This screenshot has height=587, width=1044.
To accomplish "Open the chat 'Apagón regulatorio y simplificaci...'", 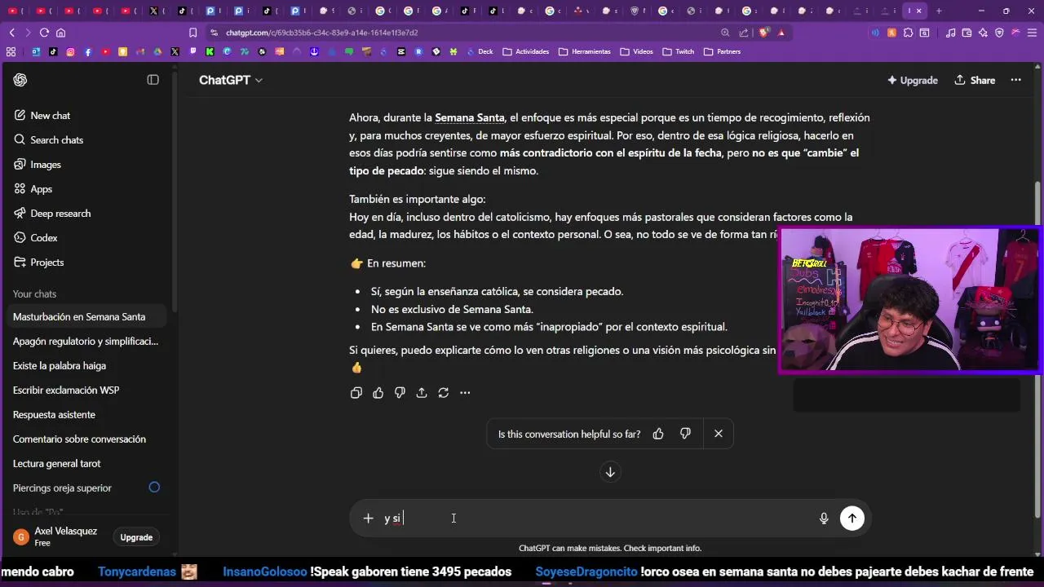I will pos(86,342).
